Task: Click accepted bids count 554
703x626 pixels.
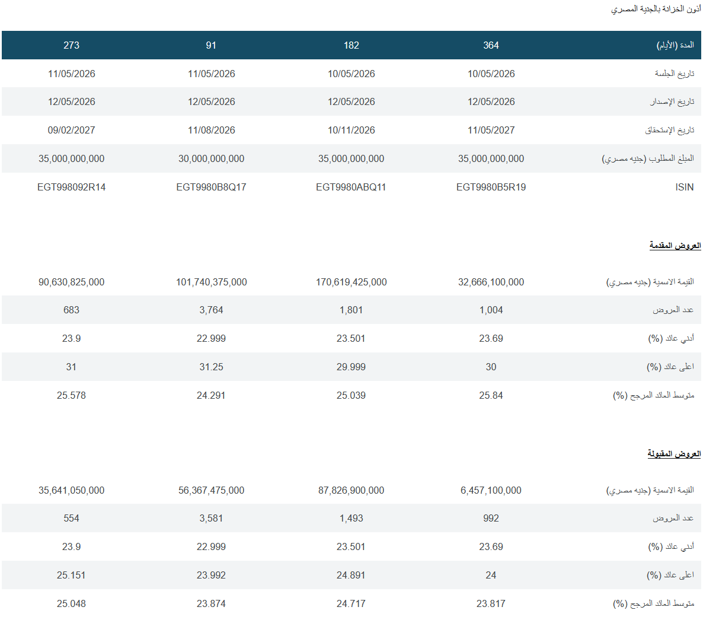Action: [71, 518]
